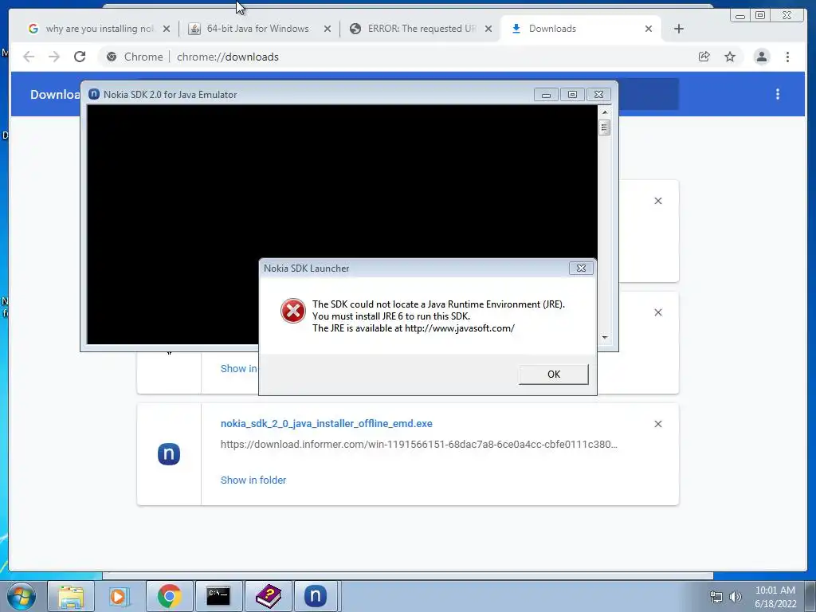Close the ERROR requested URL tab
This screenshot has height=612, width=816.
tap(488, 29)
